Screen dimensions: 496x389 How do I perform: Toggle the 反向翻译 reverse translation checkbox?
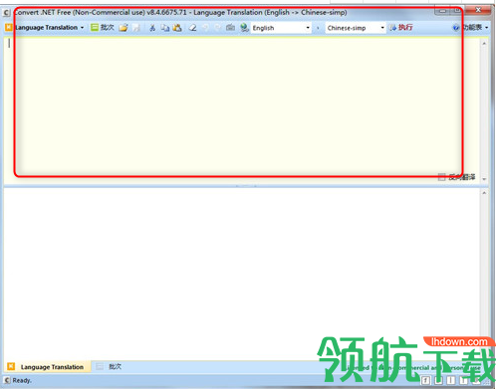pos(441,177)
